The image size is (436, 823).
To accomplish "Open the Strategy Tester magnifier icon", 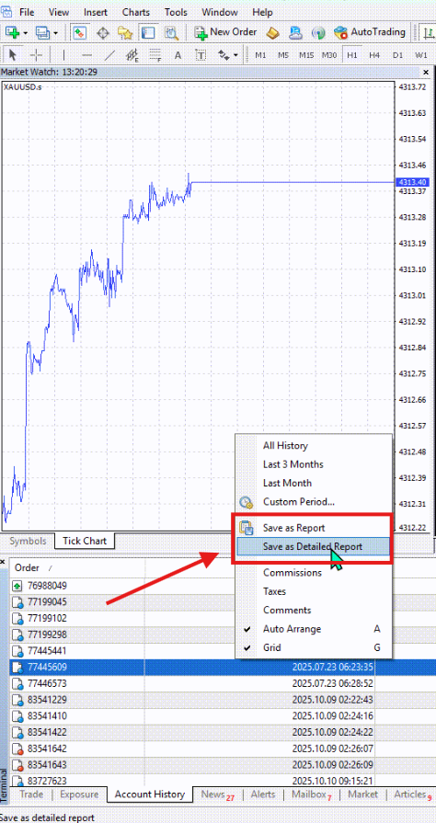I will [x=171, y=32].
